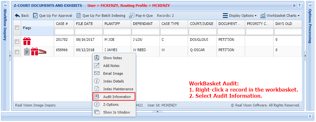The image size is (316, 122).
Task: Click Add Notes pencil icon
Action: tap(97, 65)
